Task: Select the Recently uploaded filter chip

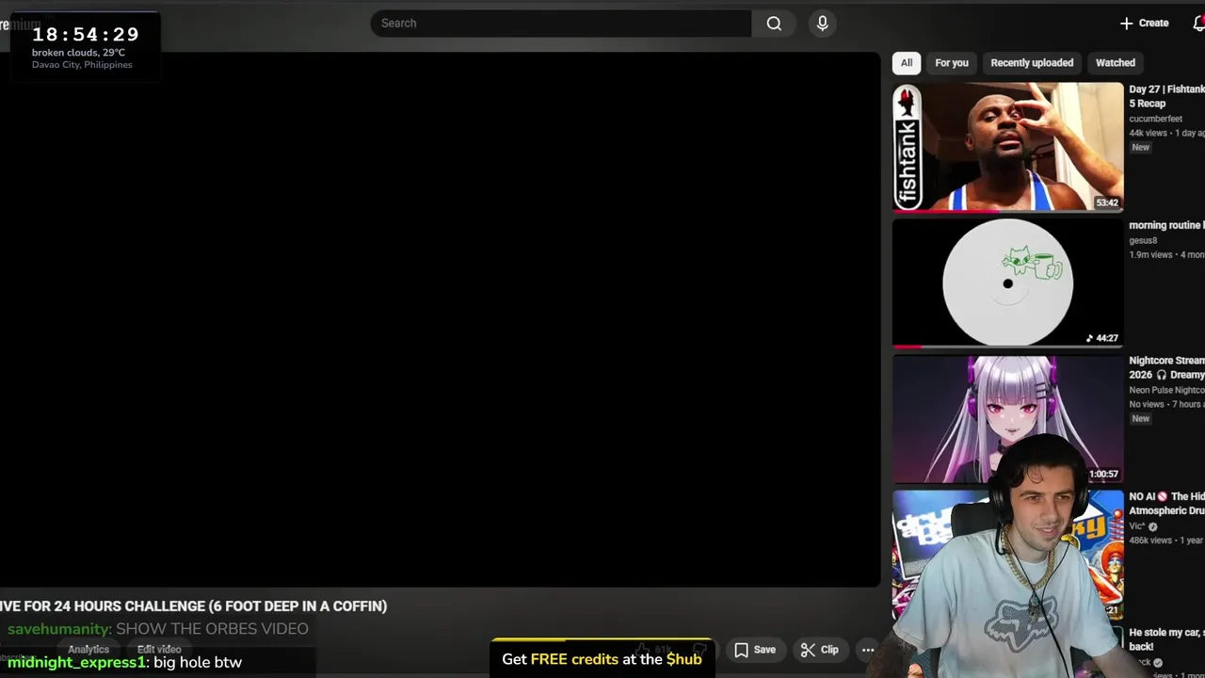Action: [1032, 63]
